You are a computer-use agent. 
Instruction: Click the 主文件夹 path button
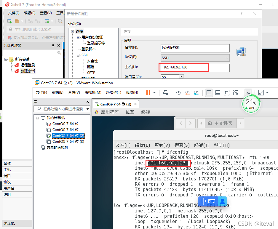coord(221,123)
